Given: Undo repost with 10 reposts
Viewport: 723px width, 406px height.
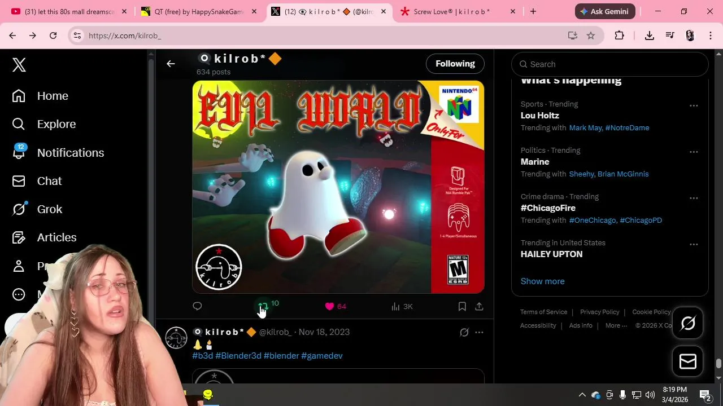Looking at the screenshot, I should click(x=268, y=306).
